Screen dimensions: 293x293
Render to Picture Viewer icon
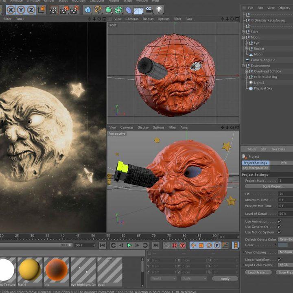pyautogui.click(x=64, y=10)
